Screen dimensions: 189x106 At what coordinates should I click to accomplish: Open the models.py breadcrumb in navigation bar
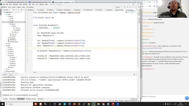coord(30,7)
